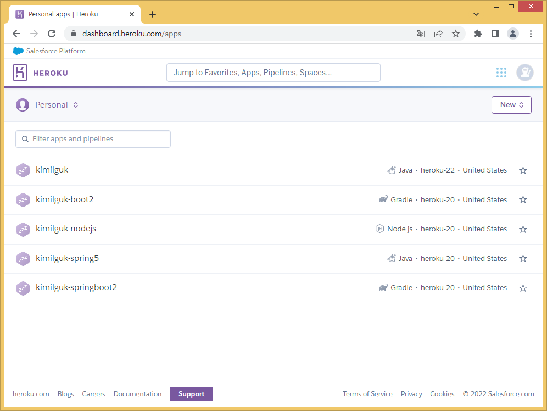The width and height of the screenshot is (547, 411).
Task: Favorite the kimilguk-springboot2 app
Action: 523,288
